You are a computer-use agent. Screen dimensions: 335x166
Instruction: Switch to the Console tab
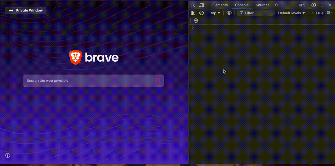tap(242, 5)
